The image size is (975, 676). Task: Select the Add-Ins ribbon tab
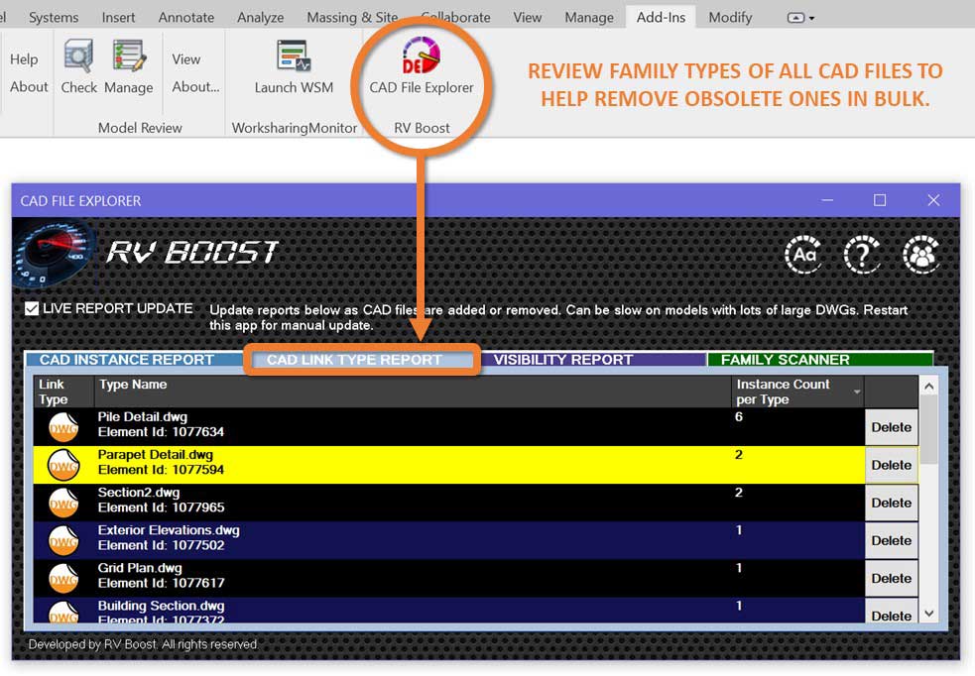point(661,18)
